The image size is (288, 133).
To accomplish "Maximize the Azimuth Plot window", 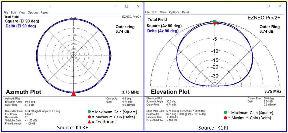I will [127, 6].
